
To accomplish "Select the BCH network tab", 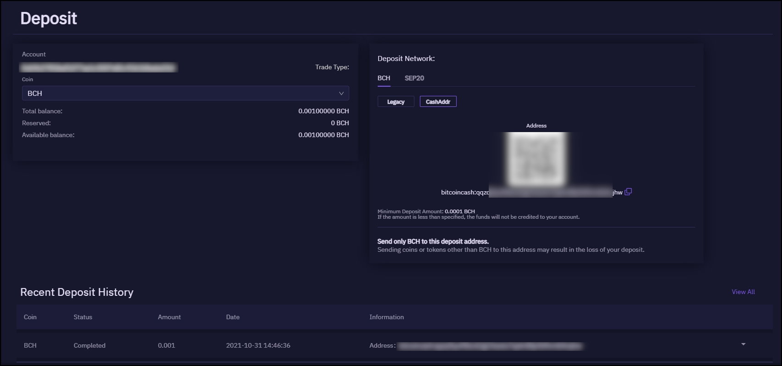I will [x=384, y=78].
